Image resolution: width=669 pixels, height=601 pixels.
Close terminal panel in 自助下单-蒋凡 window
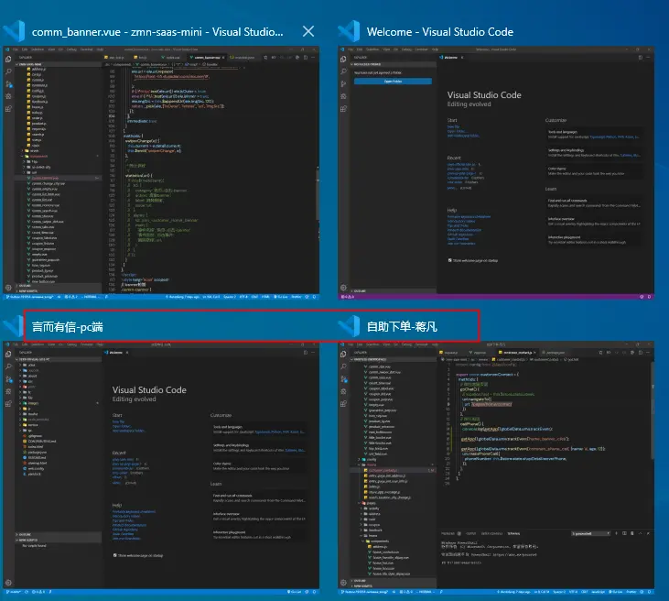[x=648, y=533]
